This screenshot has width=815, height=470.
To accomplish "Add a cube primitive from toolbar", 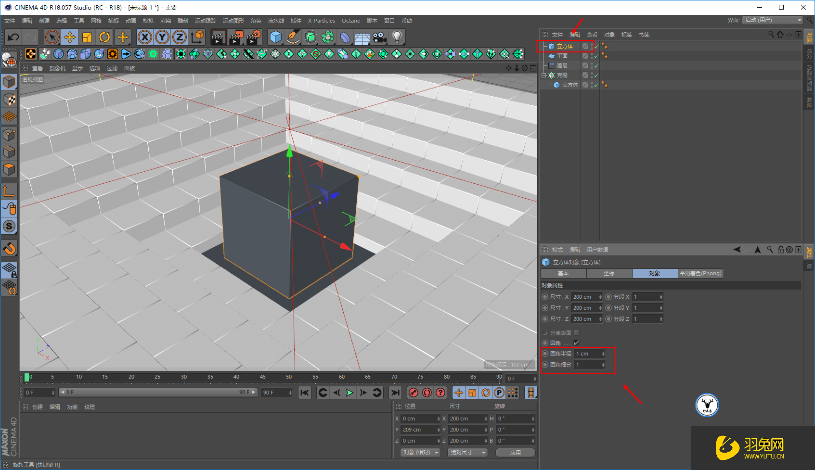I will (276, 37).
